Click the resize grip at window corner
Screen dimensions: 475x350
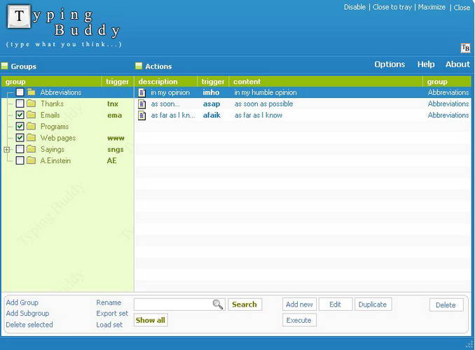[x=469, y=344]
